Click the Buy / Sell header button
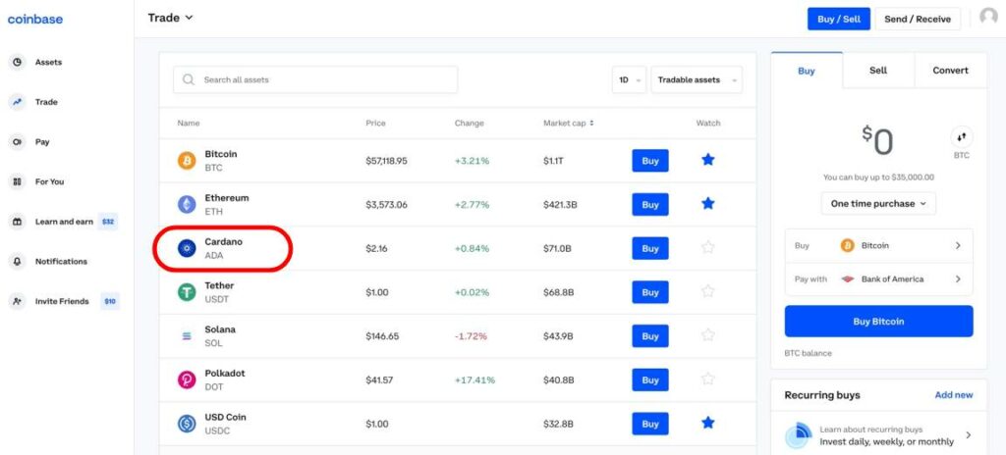Screen dimensions: 1006x455 pyautogui.click(x=839, y=20)
